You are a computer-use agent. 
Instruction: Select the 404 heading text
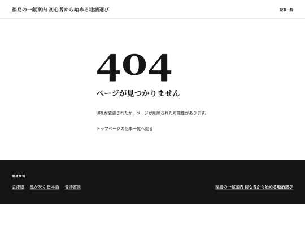pyautogui.click(x=134, y=68)
